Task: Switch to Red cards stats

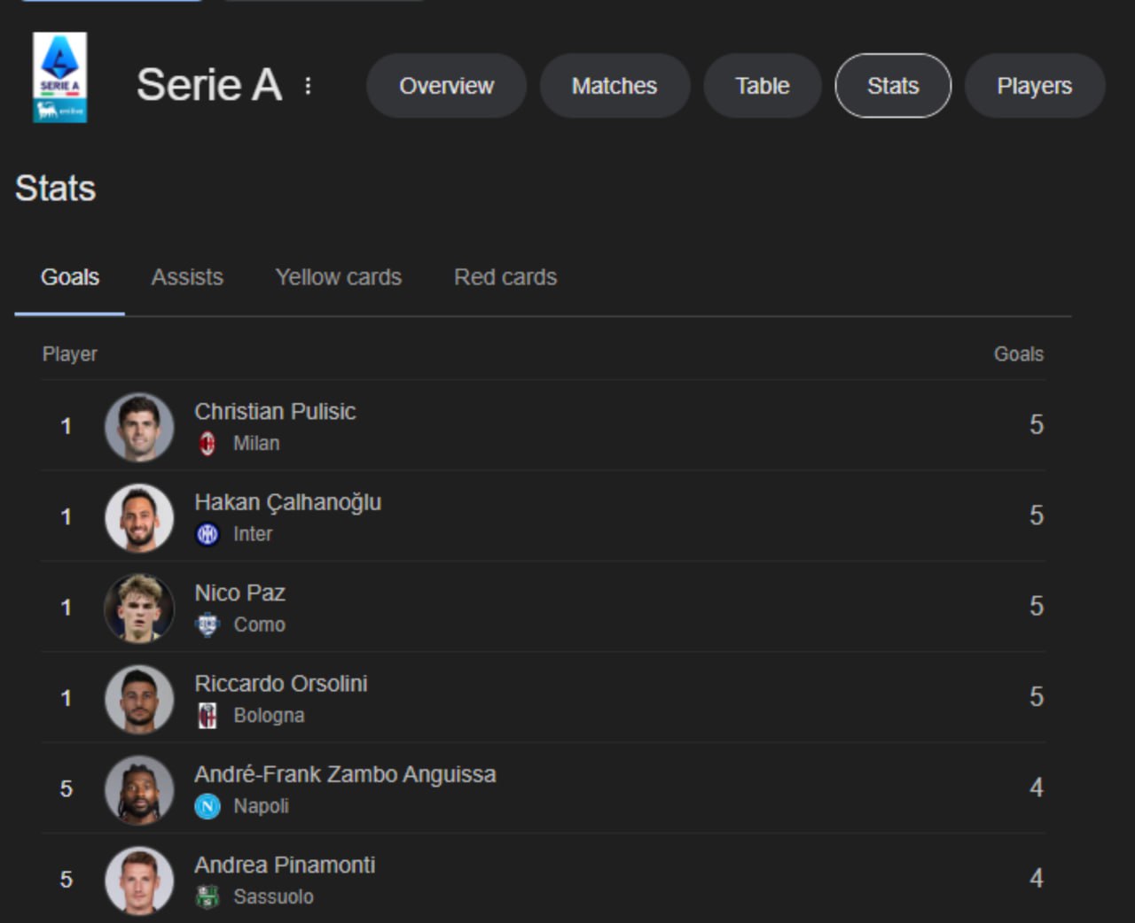Action: click(x=505, y=277)
